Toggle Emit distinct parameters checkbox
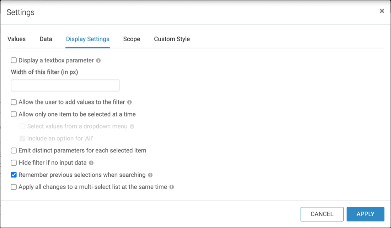 coord(14,151)
